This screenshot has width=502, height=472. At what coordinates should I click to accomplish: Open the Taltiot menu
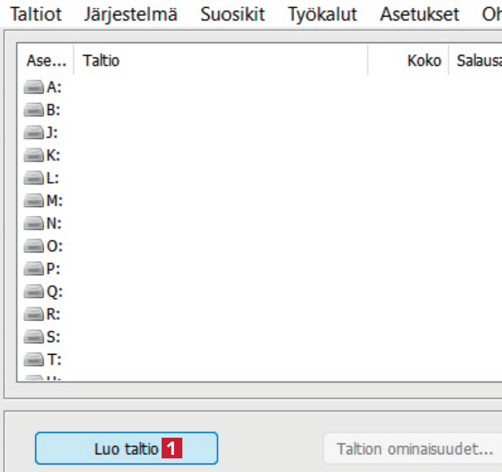36,14
